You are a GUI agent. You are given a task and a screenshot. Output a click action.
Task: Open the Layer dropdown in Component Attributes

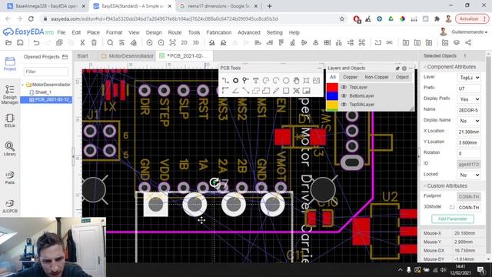469,77
